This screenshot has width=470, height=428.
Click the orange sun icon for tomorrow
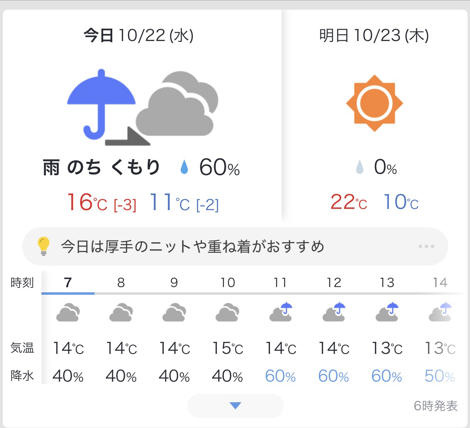pos(374,103)
